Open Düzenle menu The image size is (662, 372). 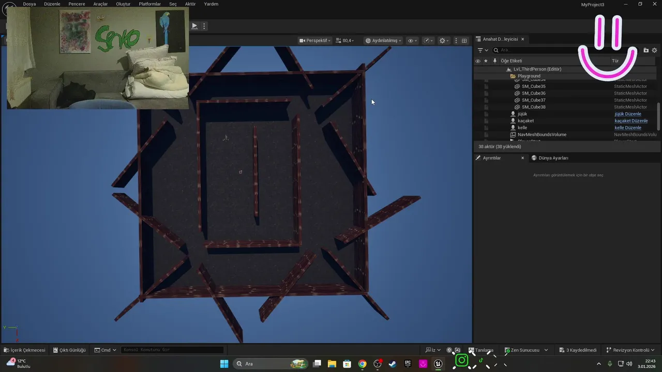pyautogui.click(x=52, y=4)
